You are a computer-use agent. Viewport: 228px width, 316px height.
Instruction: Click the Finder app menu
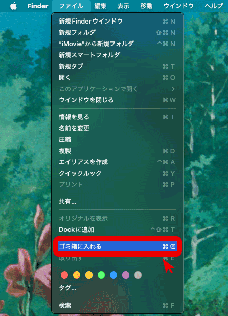(x=38, y=6)
